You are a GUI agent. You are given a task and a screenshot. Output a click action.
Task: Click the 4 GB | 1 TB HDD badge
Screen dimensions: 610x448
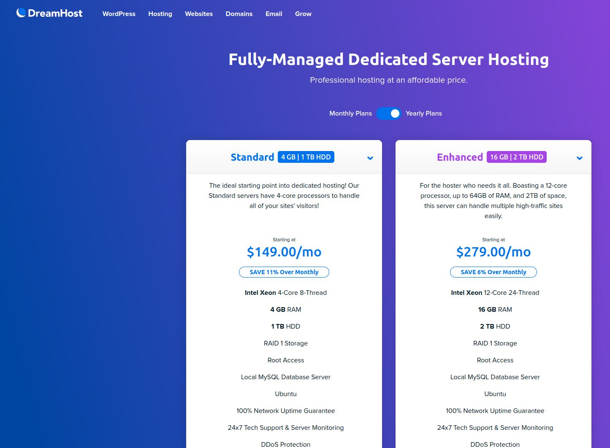pos(306,157)
